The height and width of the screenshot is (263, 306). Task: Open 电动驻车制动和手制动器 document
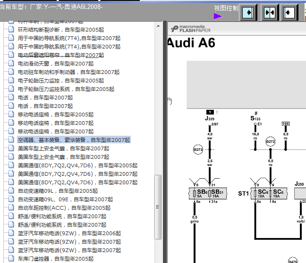(x=68, y=72)
